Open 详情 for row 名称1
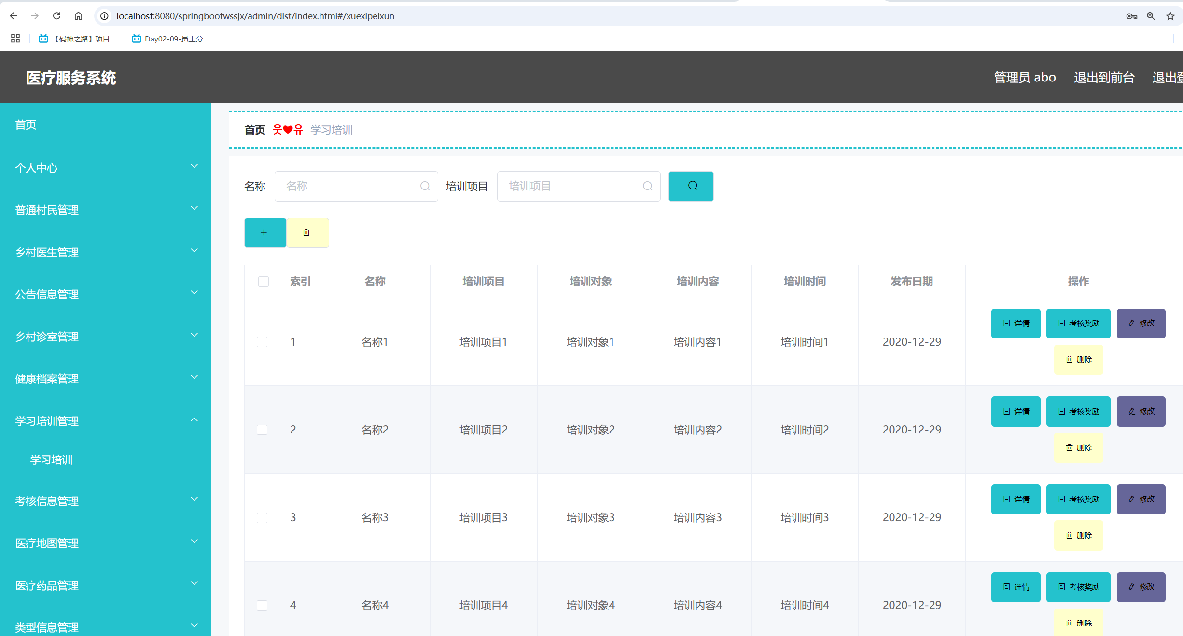The height and width of the screenshot is (636, 1183). click(1016, 324)
